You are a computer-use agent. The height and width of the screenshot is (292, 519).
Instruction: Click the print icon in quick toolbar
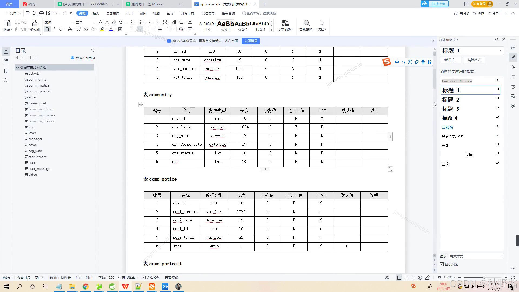(41, 13)
